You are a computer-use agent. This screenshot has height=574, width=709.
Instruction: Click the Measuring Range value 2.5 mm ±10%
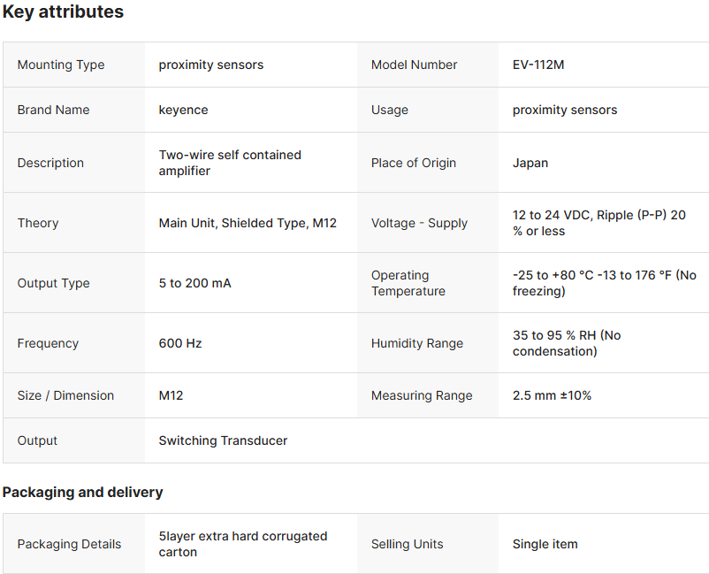[x=552, y=395]
